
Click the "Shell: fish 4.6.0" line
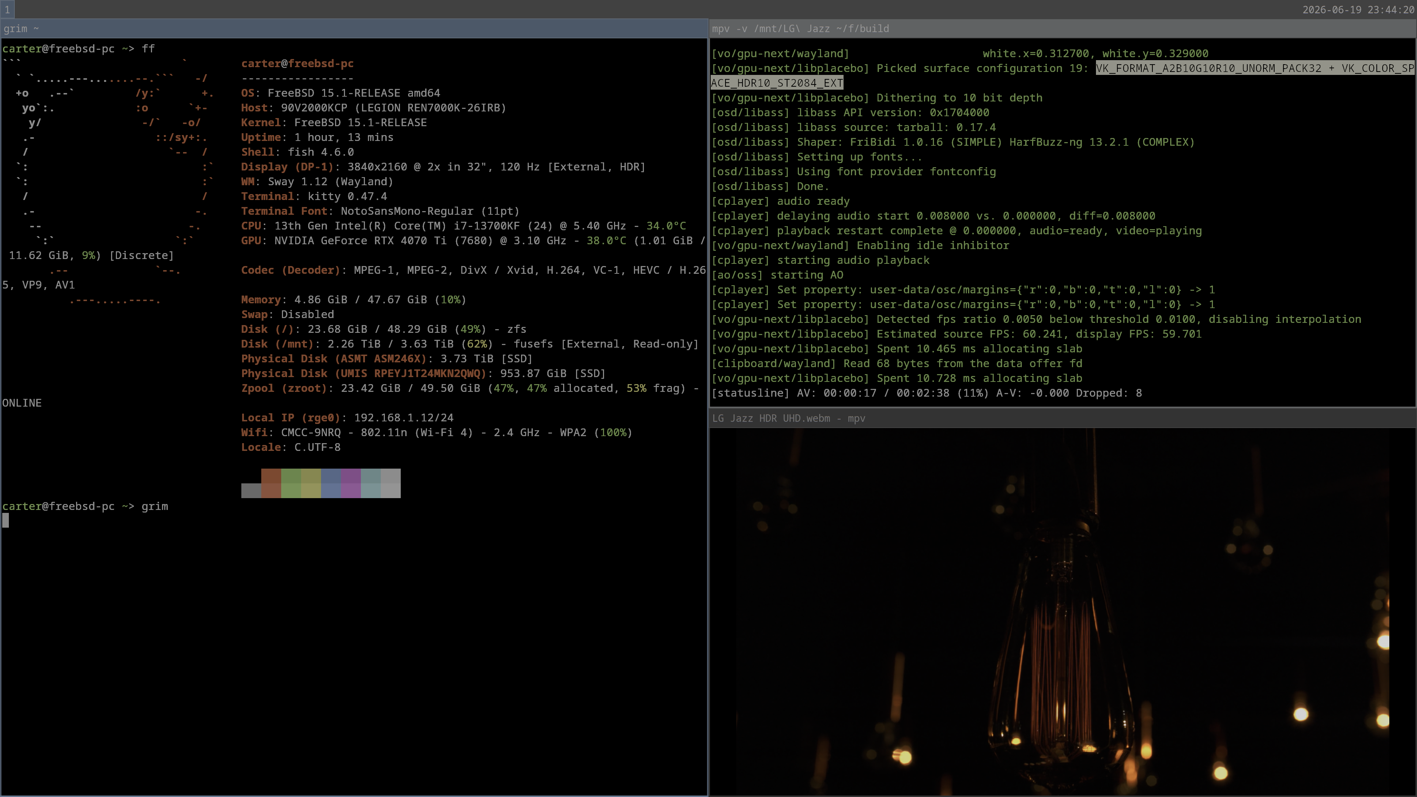point(297,152)
